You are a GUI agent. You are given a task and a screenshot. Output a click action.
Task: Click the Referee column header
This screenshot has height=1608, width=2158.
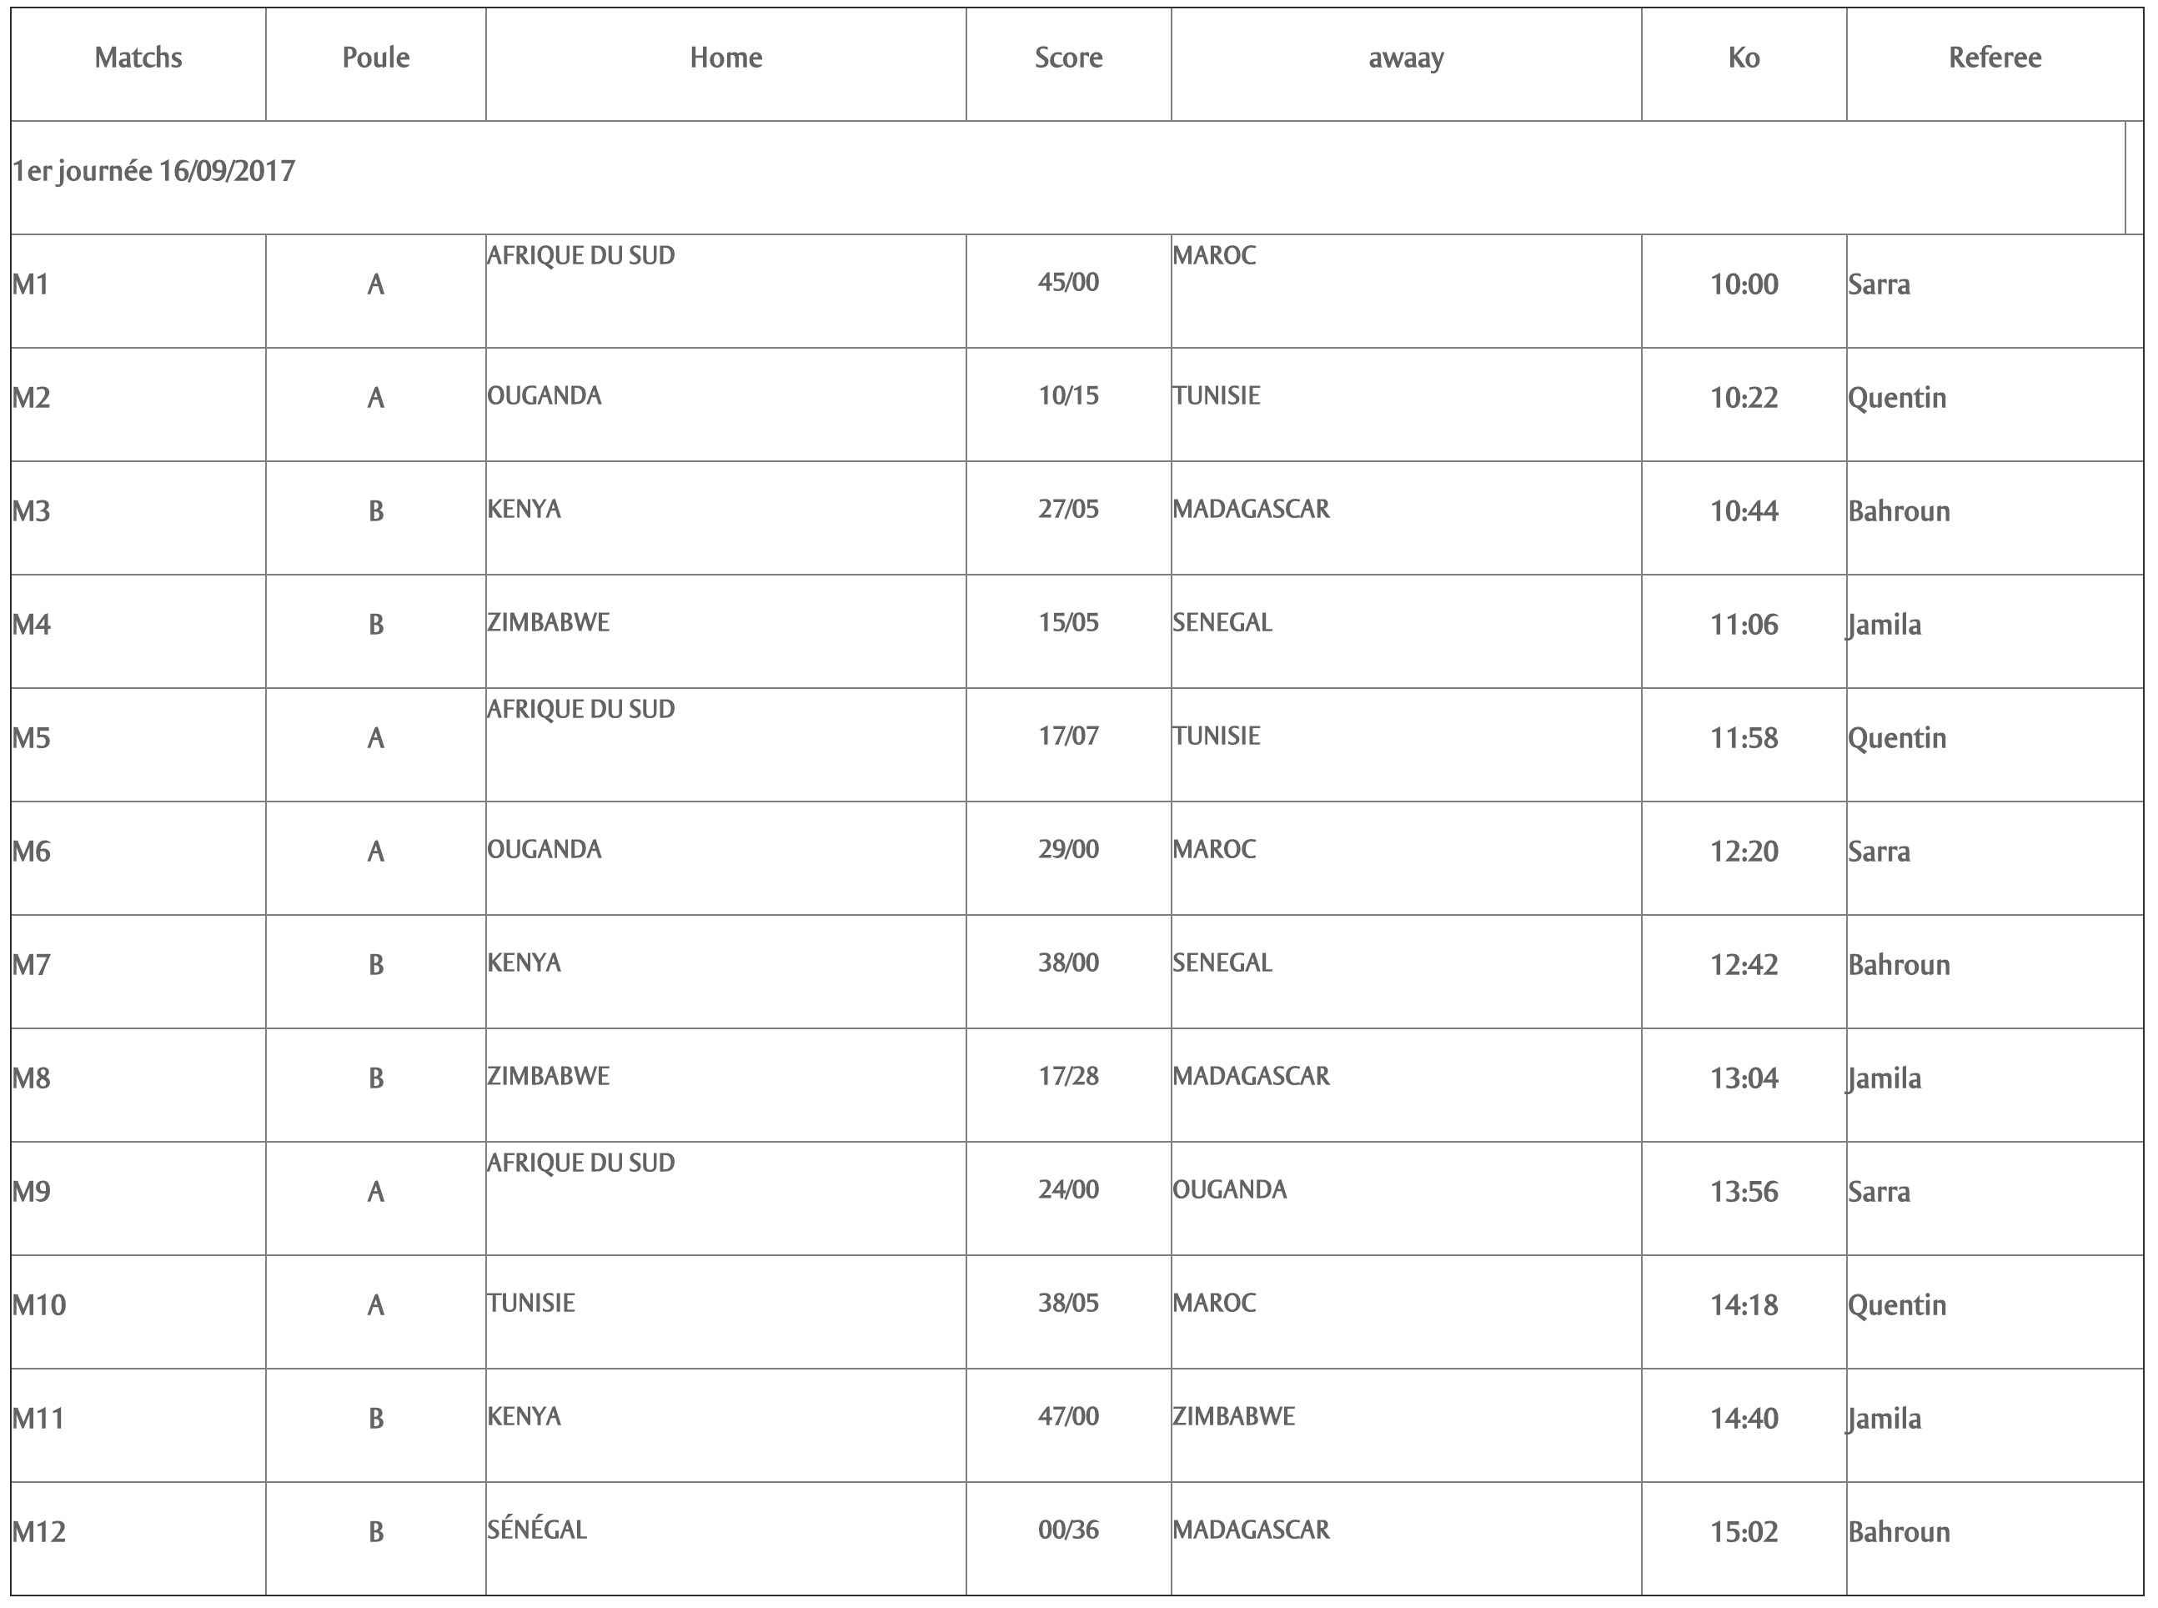(1995, 58)
